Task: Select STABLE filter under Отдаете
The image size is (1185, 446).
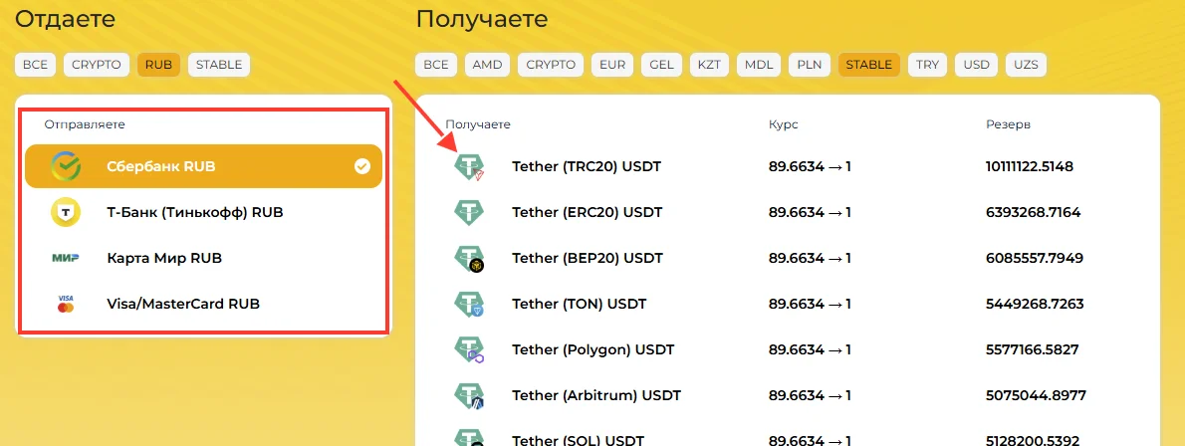Action: (x=219, y=65)
